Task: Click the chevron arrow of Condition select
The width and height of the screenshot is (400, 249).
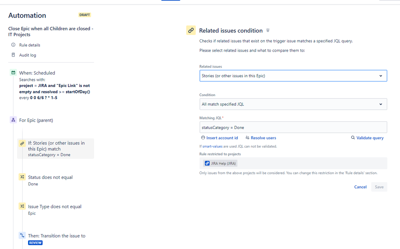Action: click(x=381, y=104)
